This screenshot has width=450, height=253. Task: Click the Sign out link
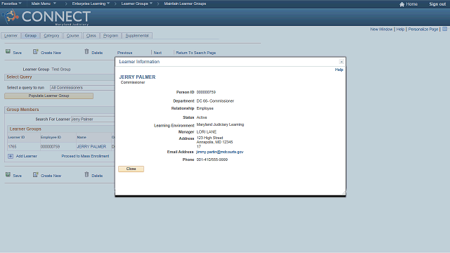[x=437, y=4]
